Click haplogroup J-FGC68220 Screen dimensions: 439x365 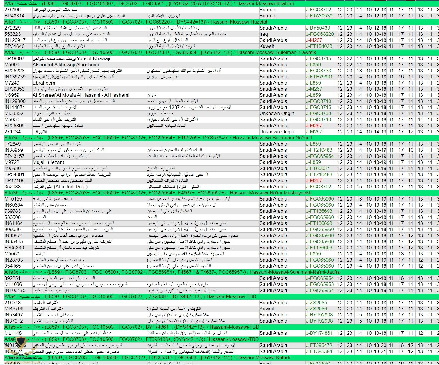click(x=320, y=34)
